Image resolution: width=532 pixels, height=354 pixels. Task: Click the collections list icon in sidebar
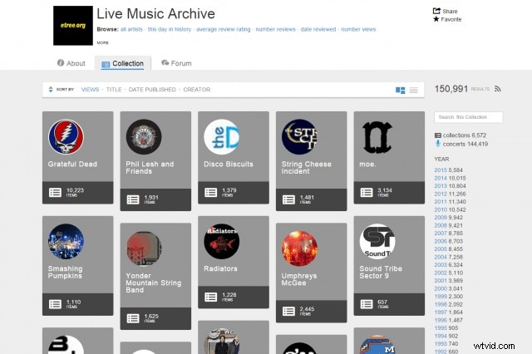coord(438,135)
